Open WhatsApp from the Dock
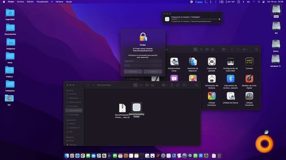This screenshot has height=160, width=286. pyautogui.click(x=195, y=156)
